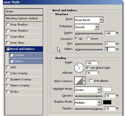Viewport: 125px width, 116px height.
Task: Click the Shadow Opacity slider handle
Action: 96,109
